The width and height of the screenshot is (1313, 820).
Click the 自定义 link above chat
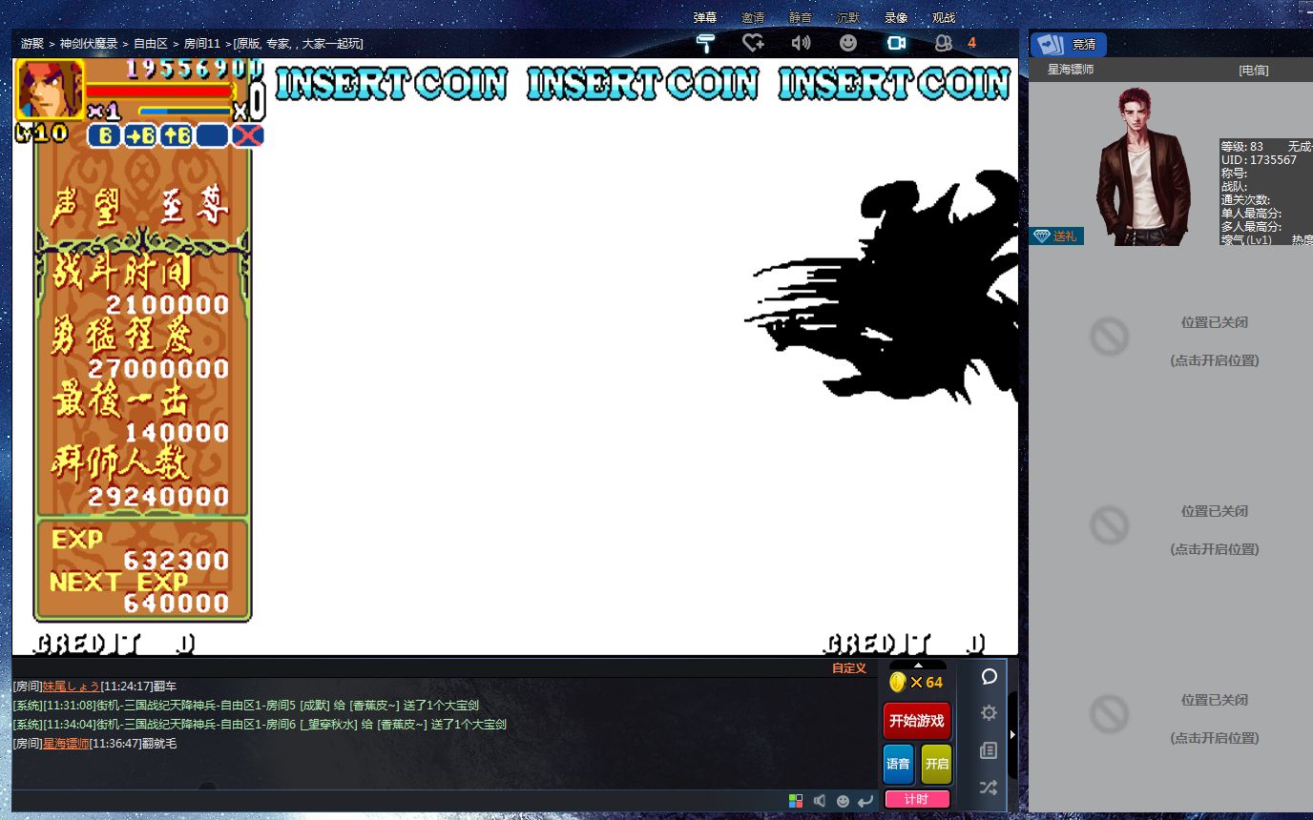coord(849,668)
